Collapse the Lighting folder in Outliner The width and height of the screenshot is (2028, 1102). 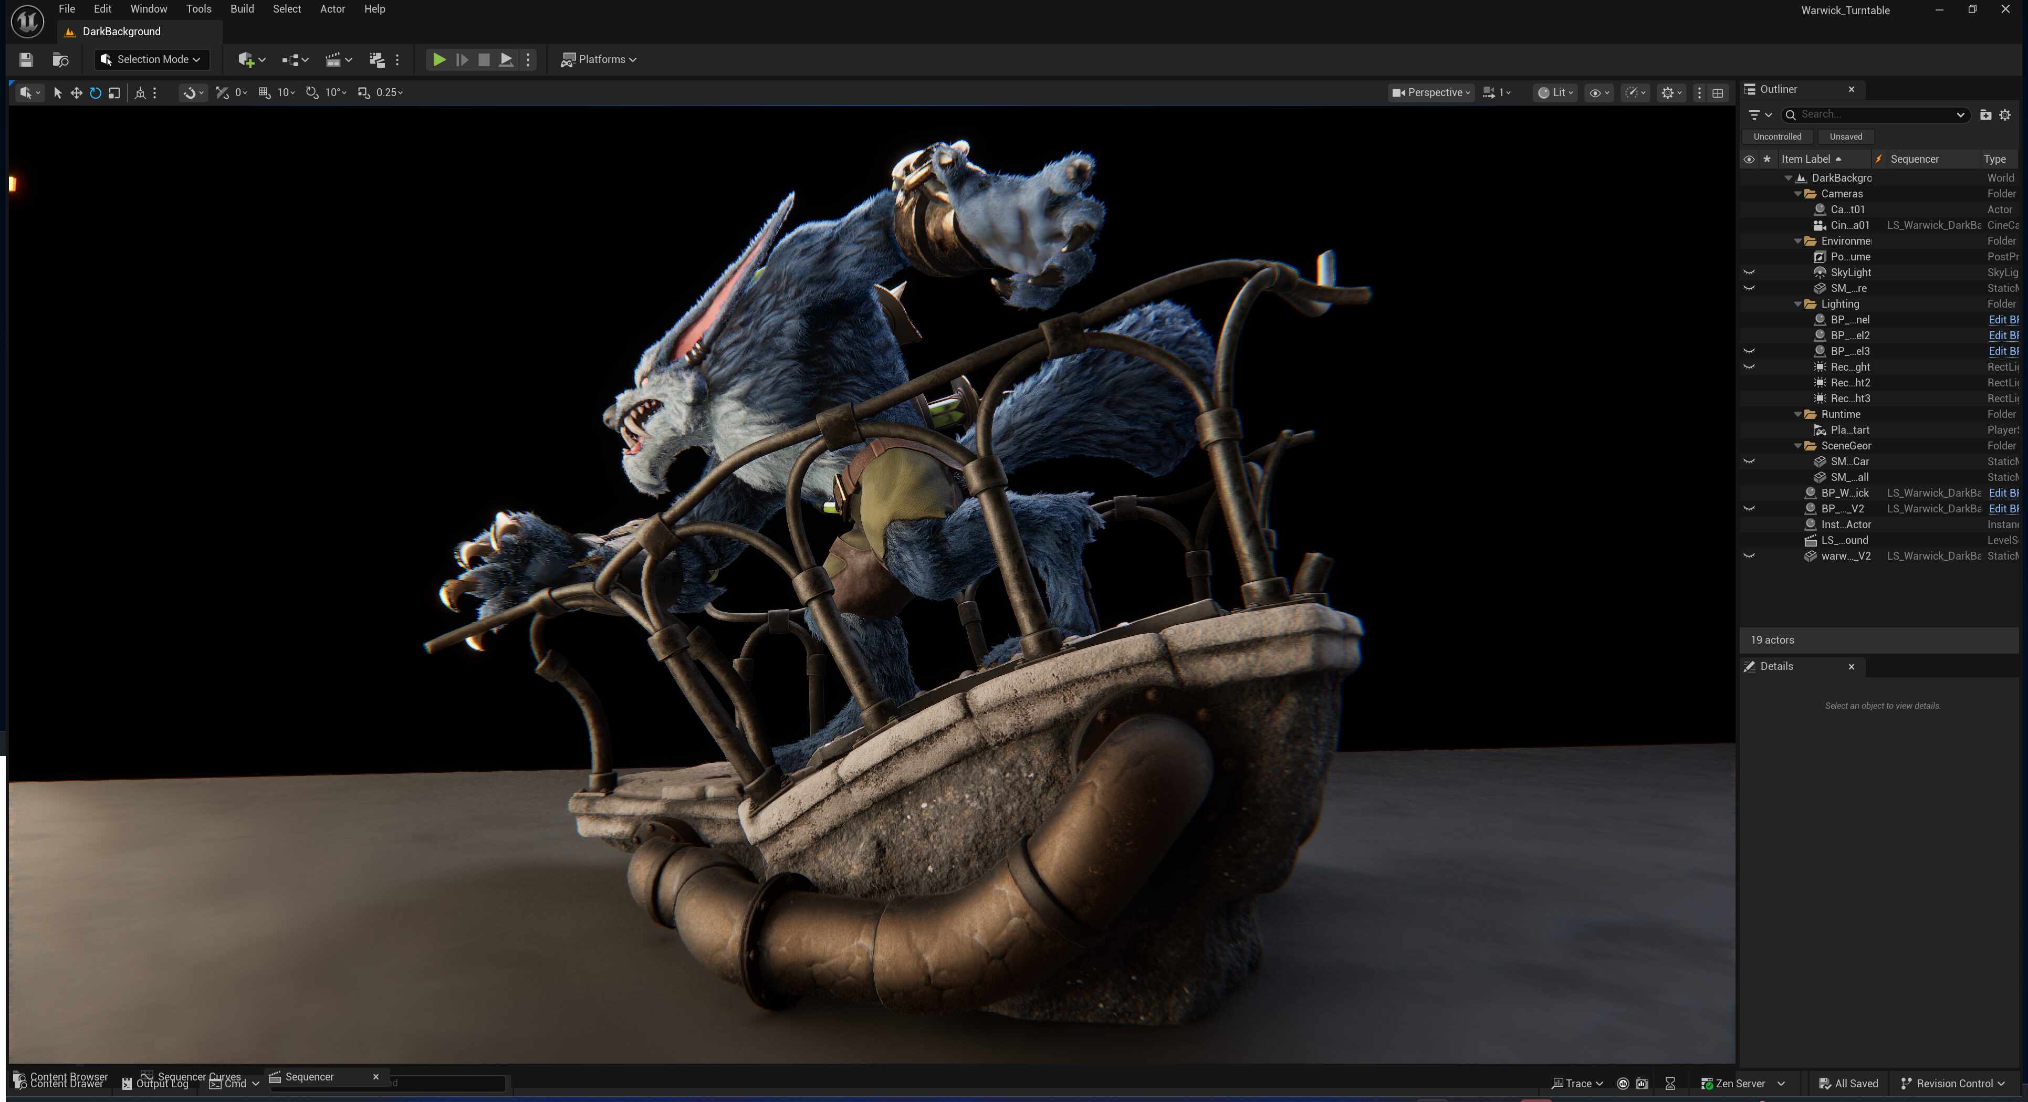[x=1797, y=304]
